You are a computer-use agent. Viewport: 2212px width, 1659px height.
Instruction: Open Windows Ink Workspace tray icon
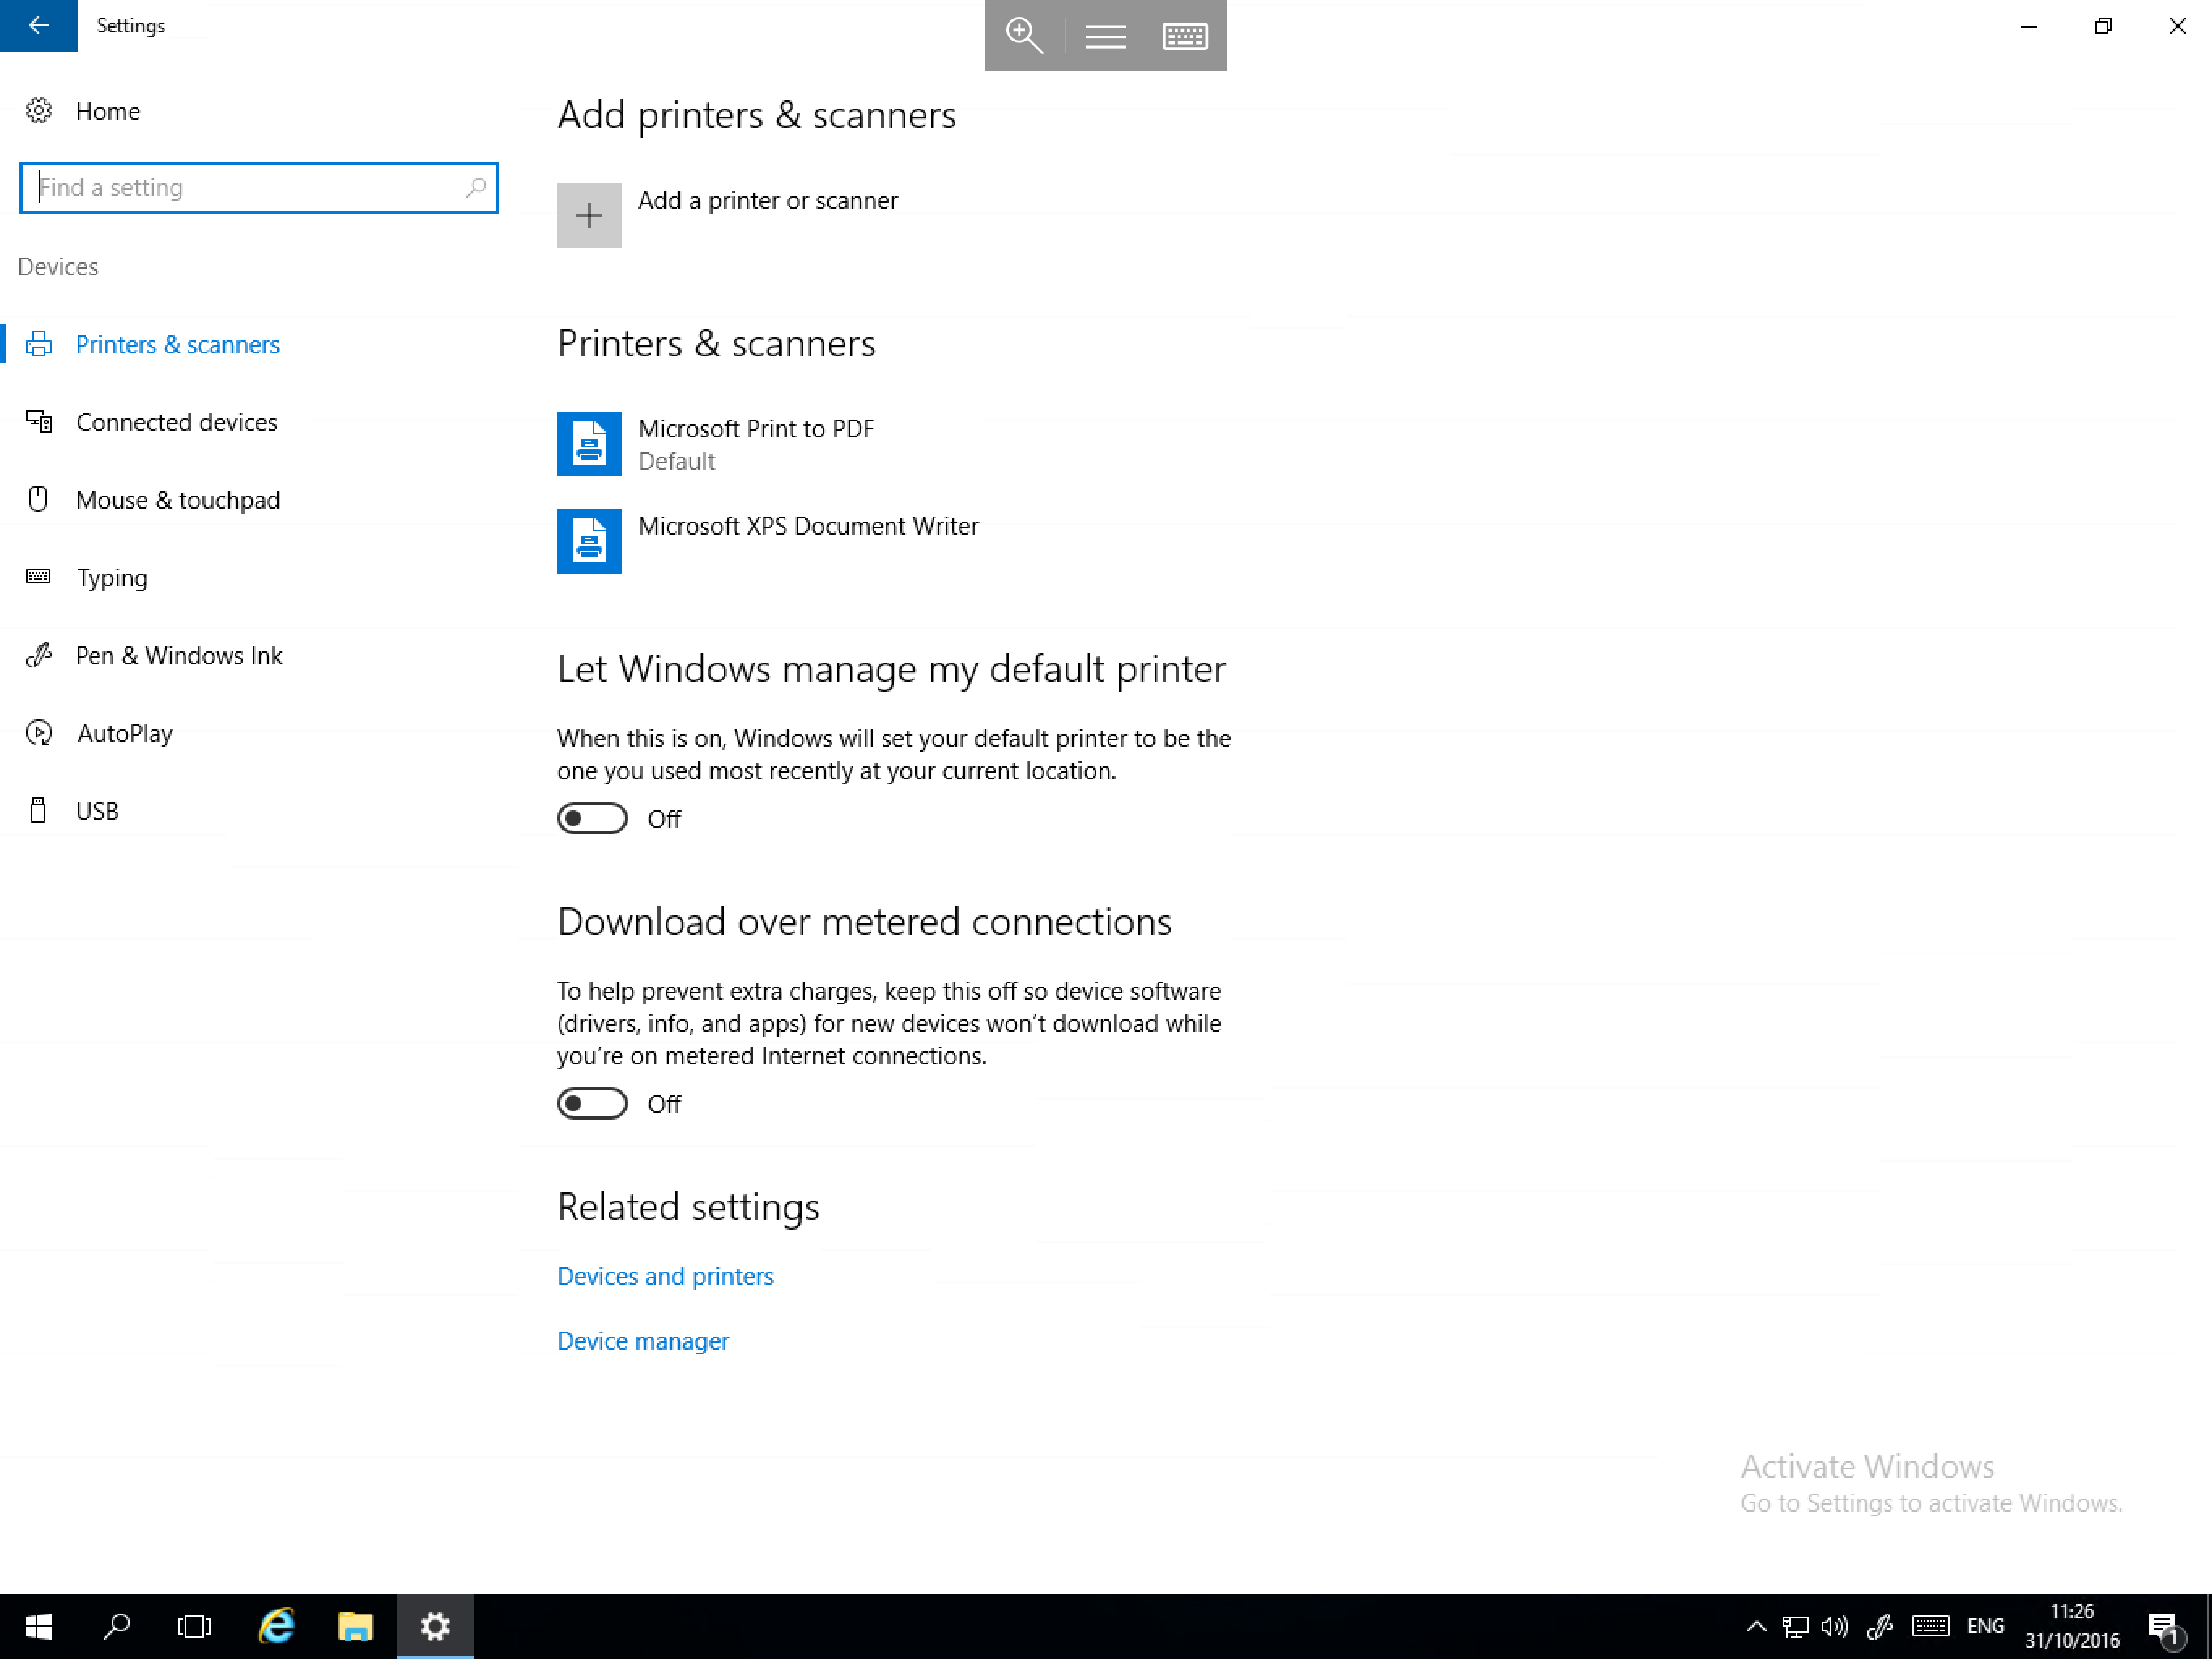[1879, 1626]
